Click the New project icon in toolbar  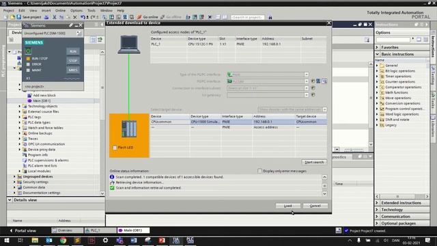coord(6,17)
